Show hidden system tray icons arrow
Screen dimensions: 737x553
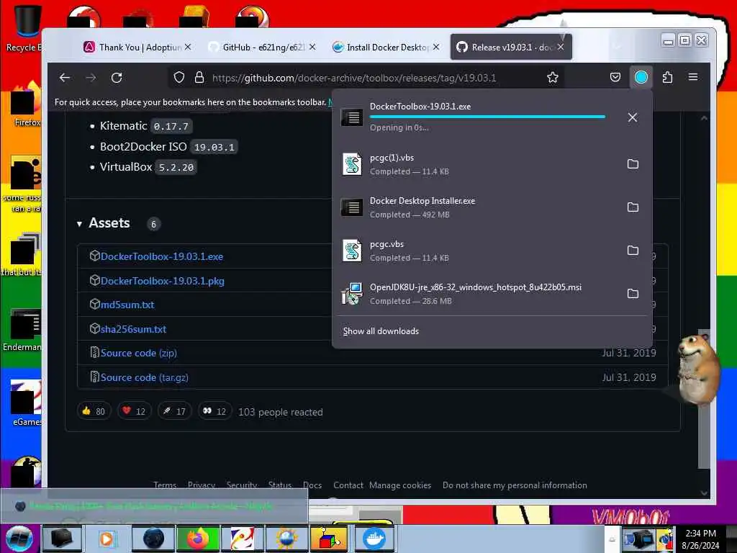coord(612,539)
